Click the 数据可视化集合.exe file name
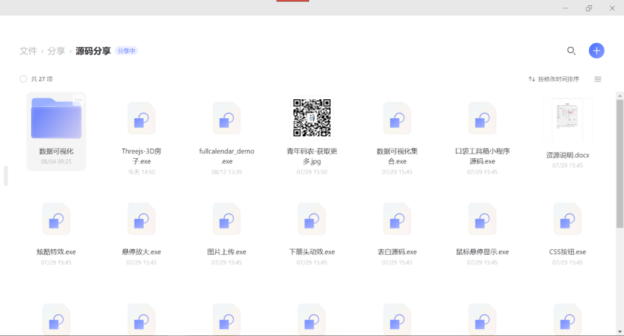 [397, 156]
